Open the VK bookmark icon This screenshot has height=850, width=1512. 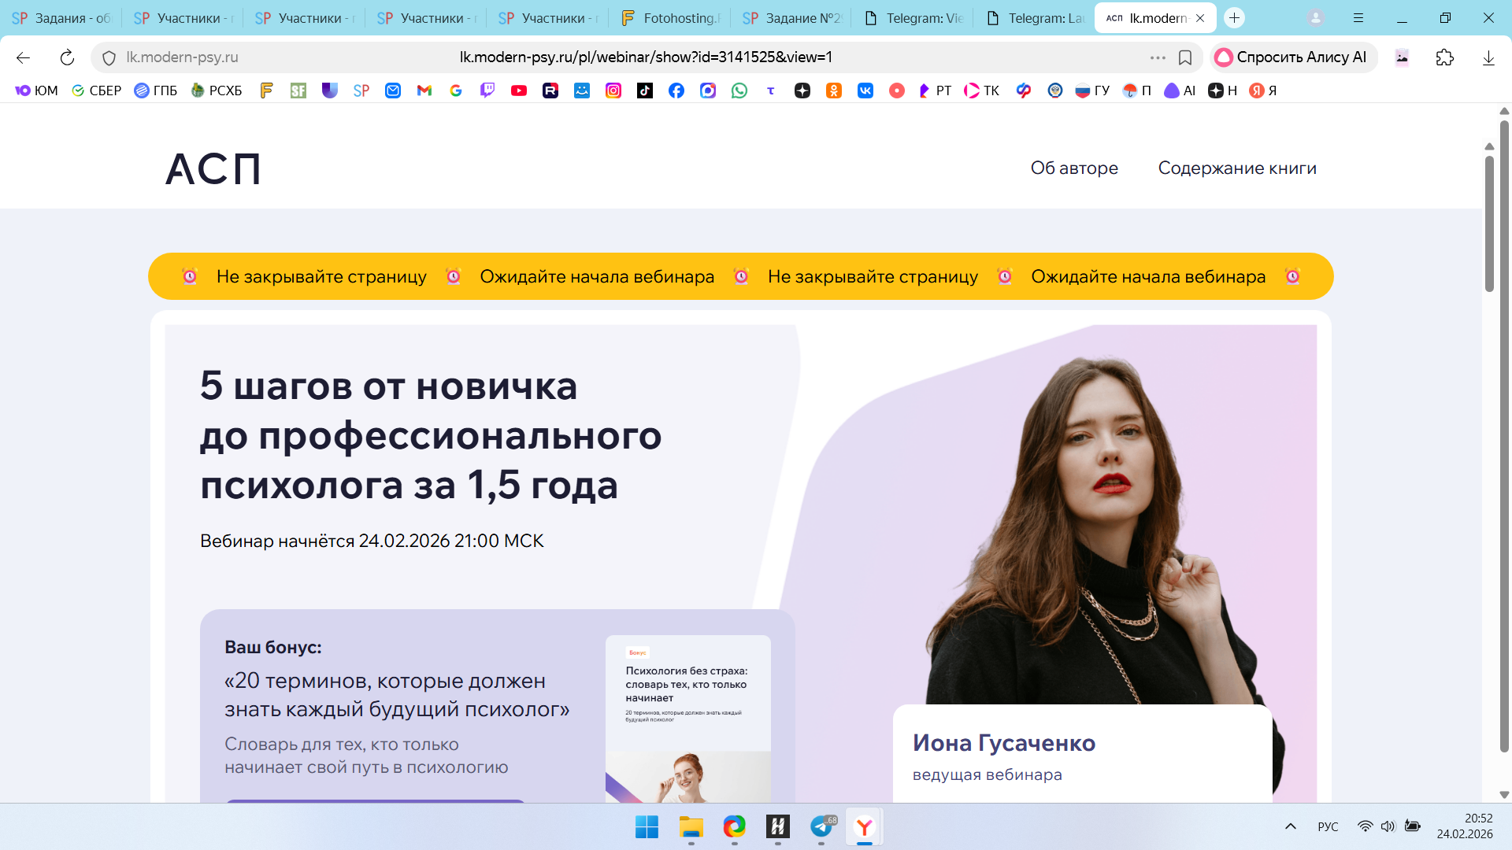[x=865, y=91]
